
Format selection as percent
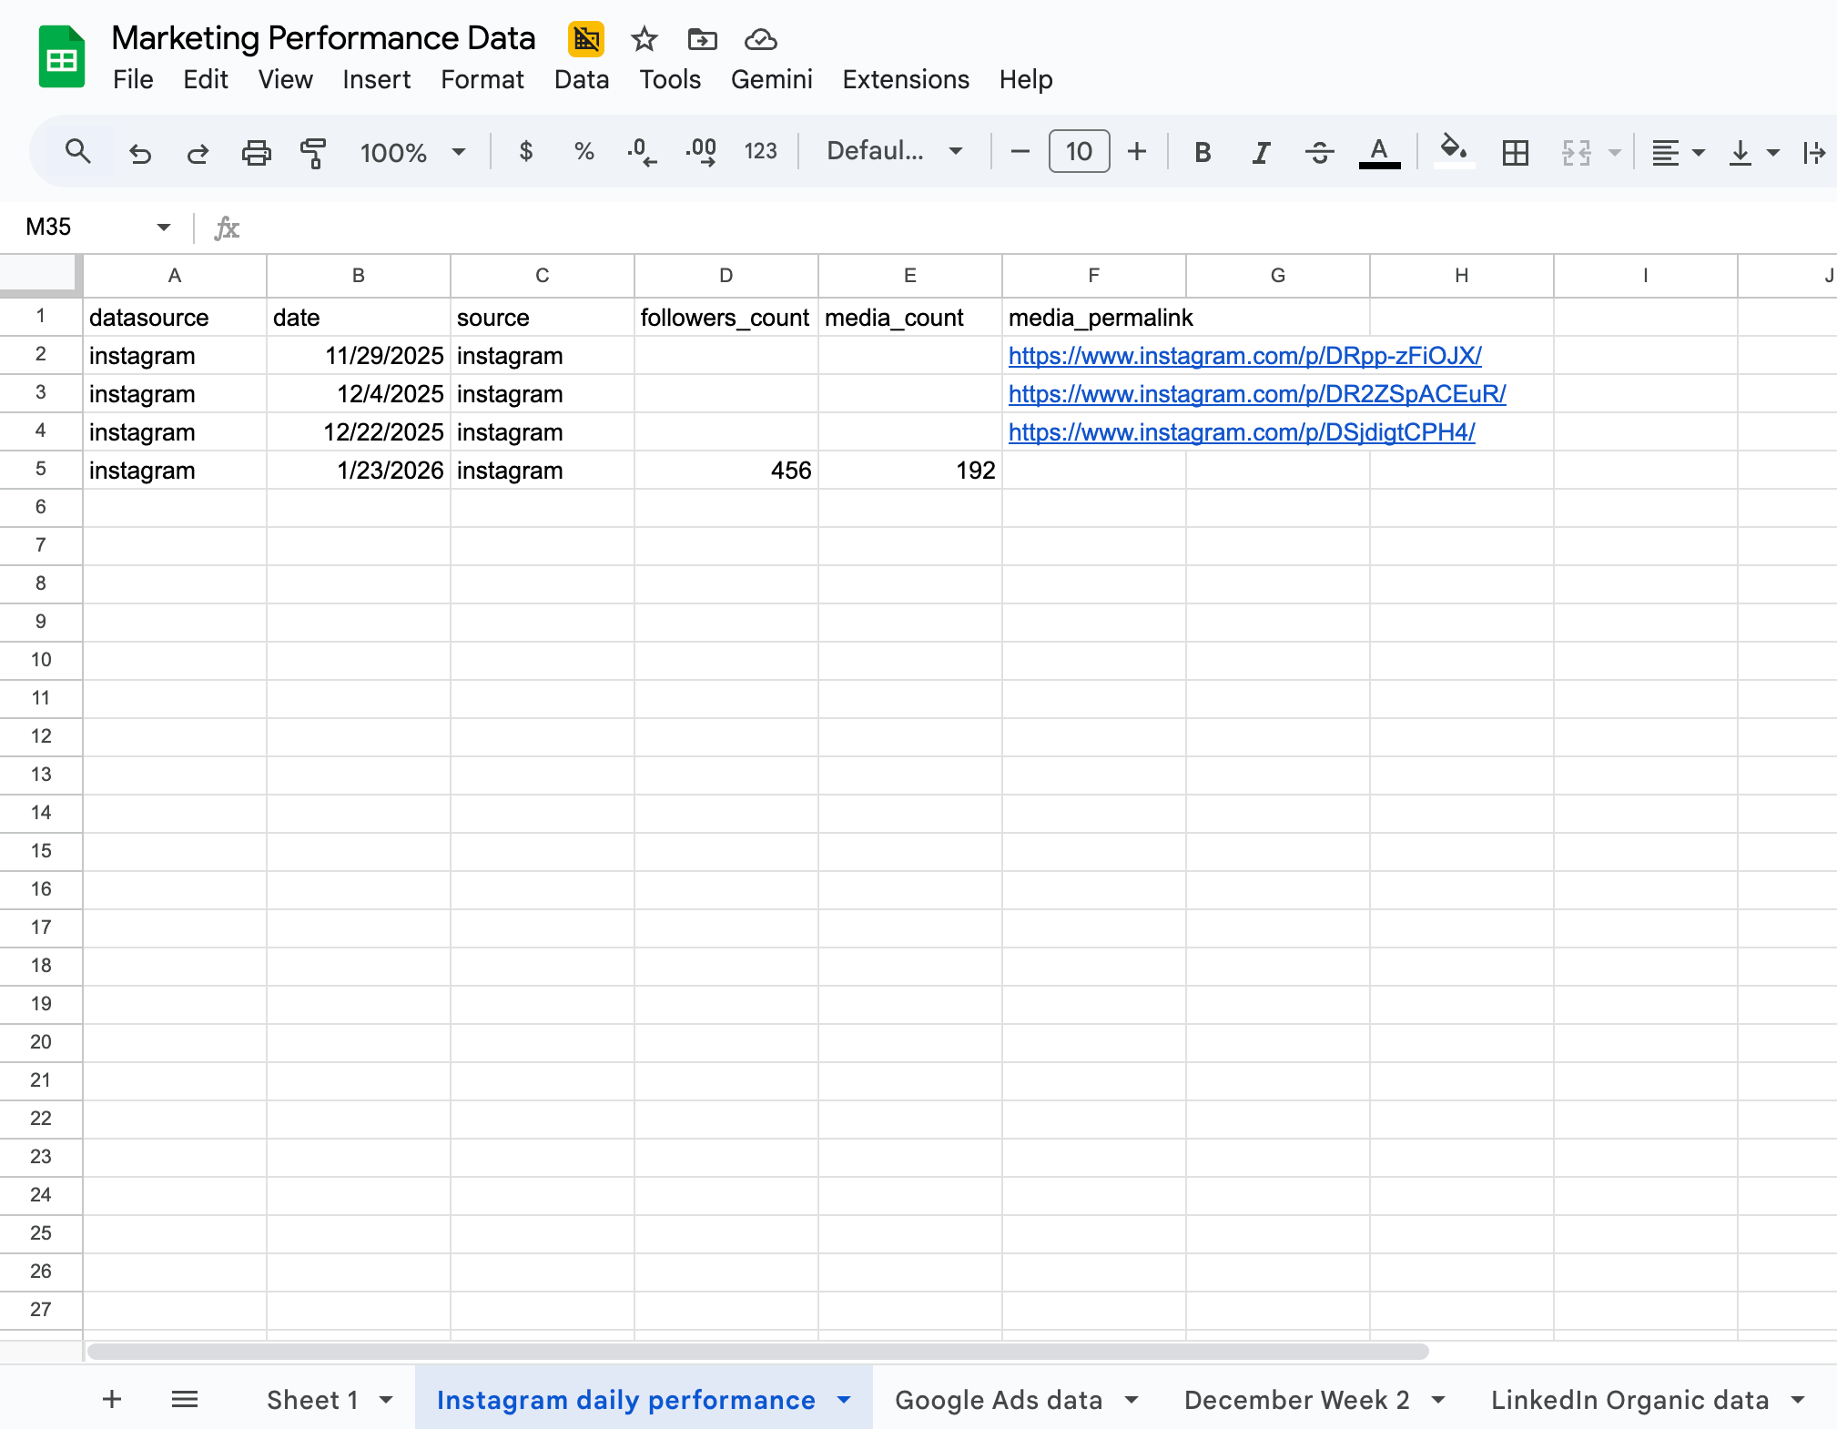[x=583, y=152]
